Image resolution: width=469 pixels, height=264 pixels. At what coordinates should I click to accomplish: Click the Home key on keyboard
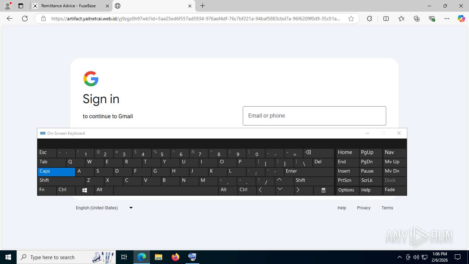348,153
